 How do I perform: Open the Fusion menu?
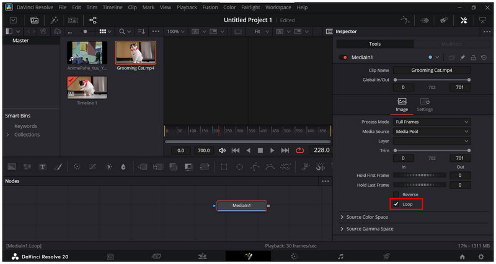[x=210, y=7]
